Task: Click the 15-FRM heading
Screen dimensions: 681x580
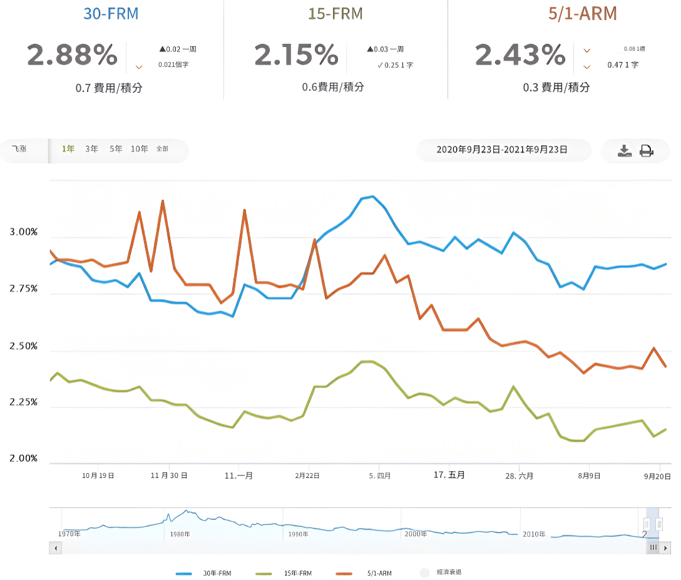Action: 335,14
